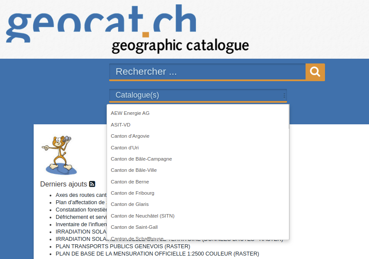Open the Catalogue(s) dropdown selector
This screenshot has height=259, width=369.
[x=198, y=95]
